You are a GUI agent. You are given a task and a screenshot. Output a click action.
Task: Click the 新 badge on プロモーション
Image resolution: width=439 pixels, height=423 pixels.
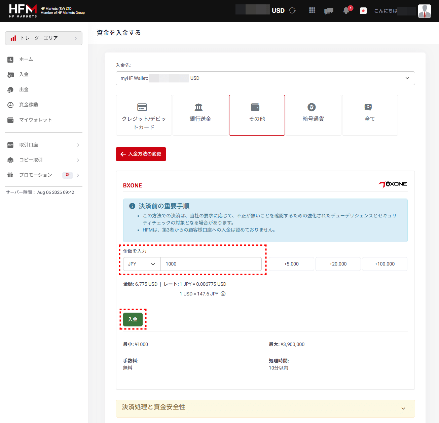click(x=68, y=175)
